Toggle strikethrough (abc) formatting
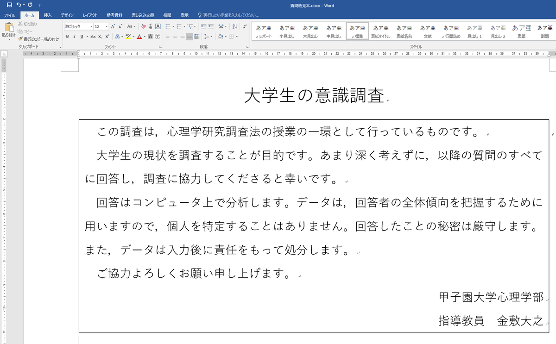Screen dimensions: 556x344 tap(93, 36)
